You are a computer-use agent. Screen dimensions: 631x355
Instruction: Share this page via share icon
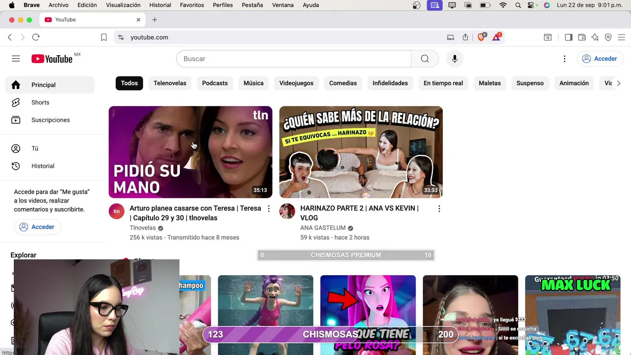(x=465, y=37)
